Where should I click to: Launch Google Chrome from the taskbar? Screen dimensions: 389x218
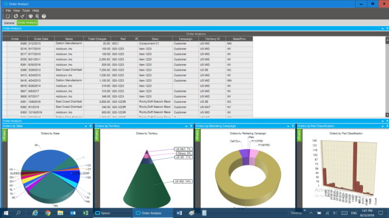coord(47,213)
